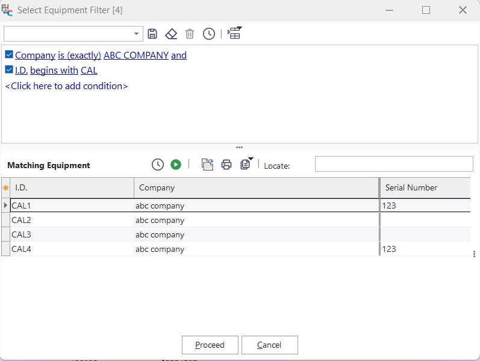Viewport: 480px width, 361px height.
Task: Click the 'is (exactly)' operator link
Action: [x=79, y=55]
